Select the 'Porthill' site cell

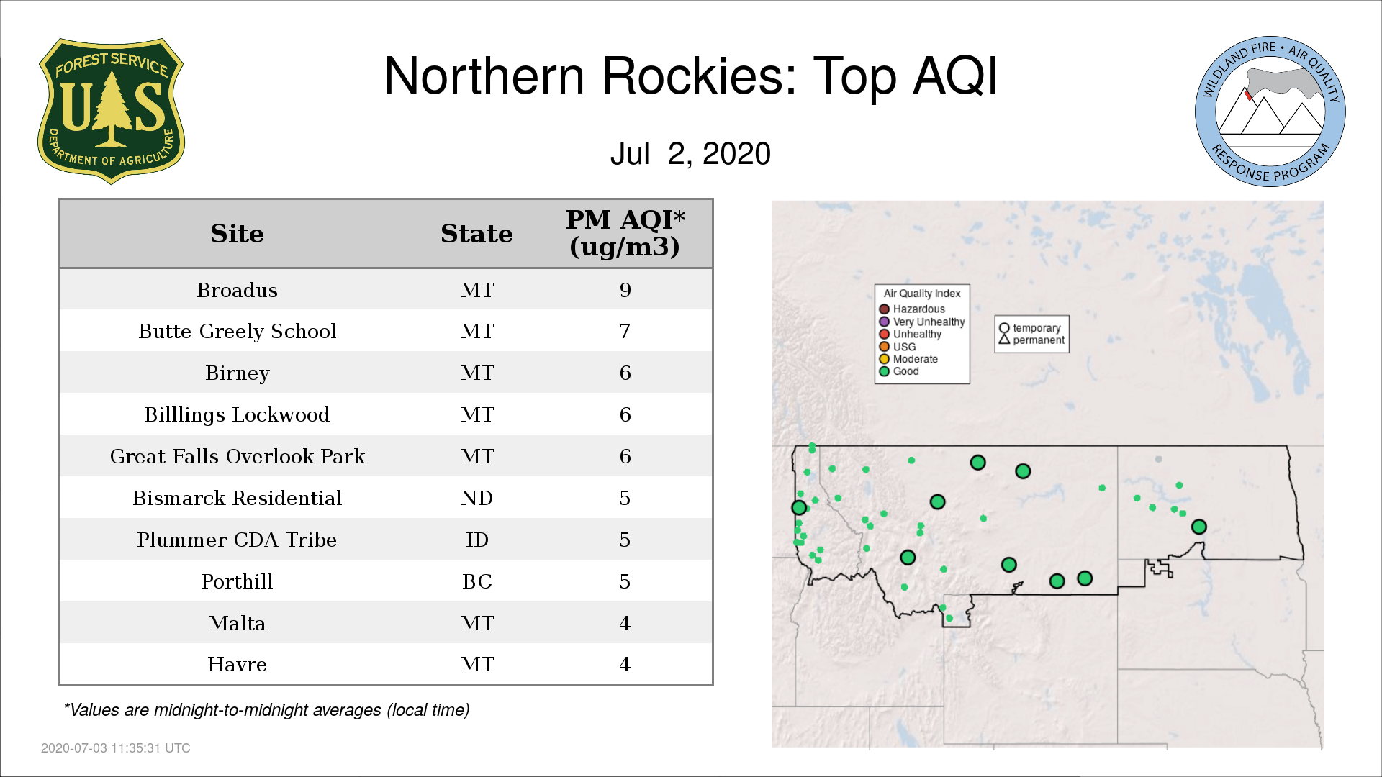point(238,582)
